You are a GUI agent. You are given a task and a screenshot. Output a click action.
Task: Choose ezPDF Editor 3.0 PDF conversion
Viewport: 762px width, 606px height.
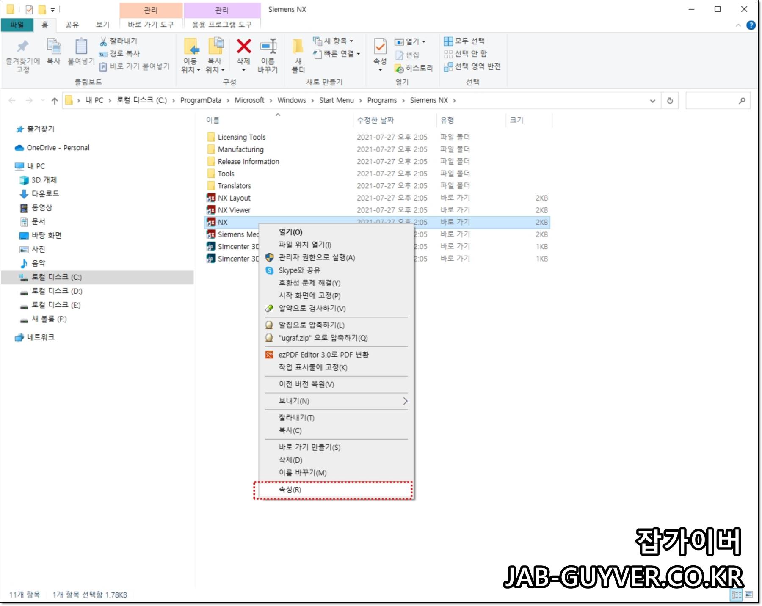point(336,355)
